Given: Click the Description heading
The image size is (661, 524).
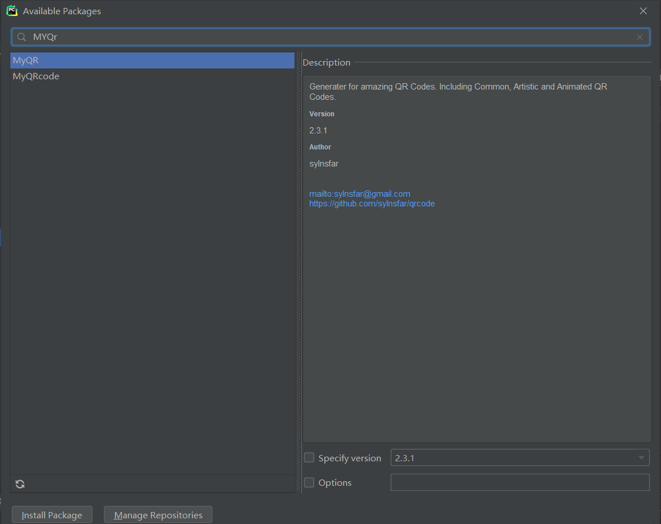Looking at the screenshot, I should click(327, 62).
